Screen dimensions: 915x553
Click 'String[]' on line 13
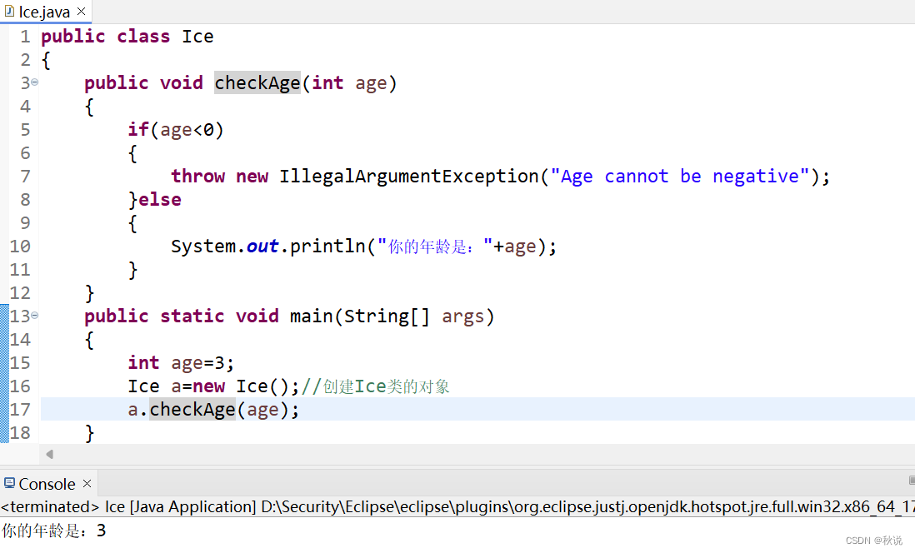[x=387, y=316]
